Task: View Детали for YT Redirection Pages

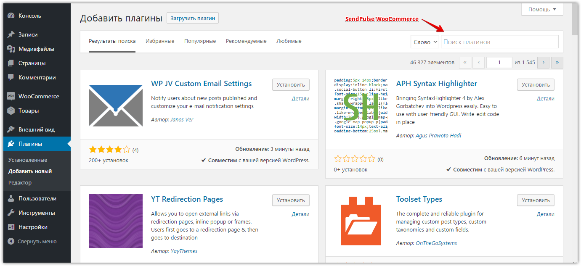Action: tap(300, 214)
